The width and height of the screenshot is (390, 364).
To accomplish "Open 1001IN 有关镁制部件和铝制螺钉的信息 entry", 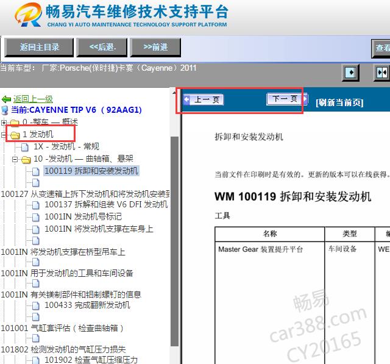I will point(71,294).
